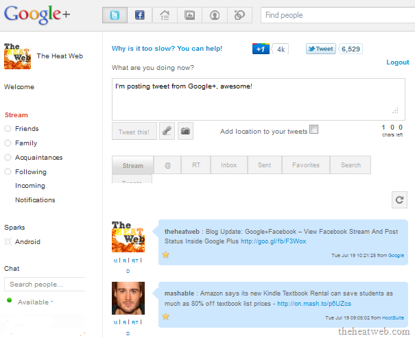Click the Sparks heading in sidebar
415x338 pixels.
tap(14, 228)
